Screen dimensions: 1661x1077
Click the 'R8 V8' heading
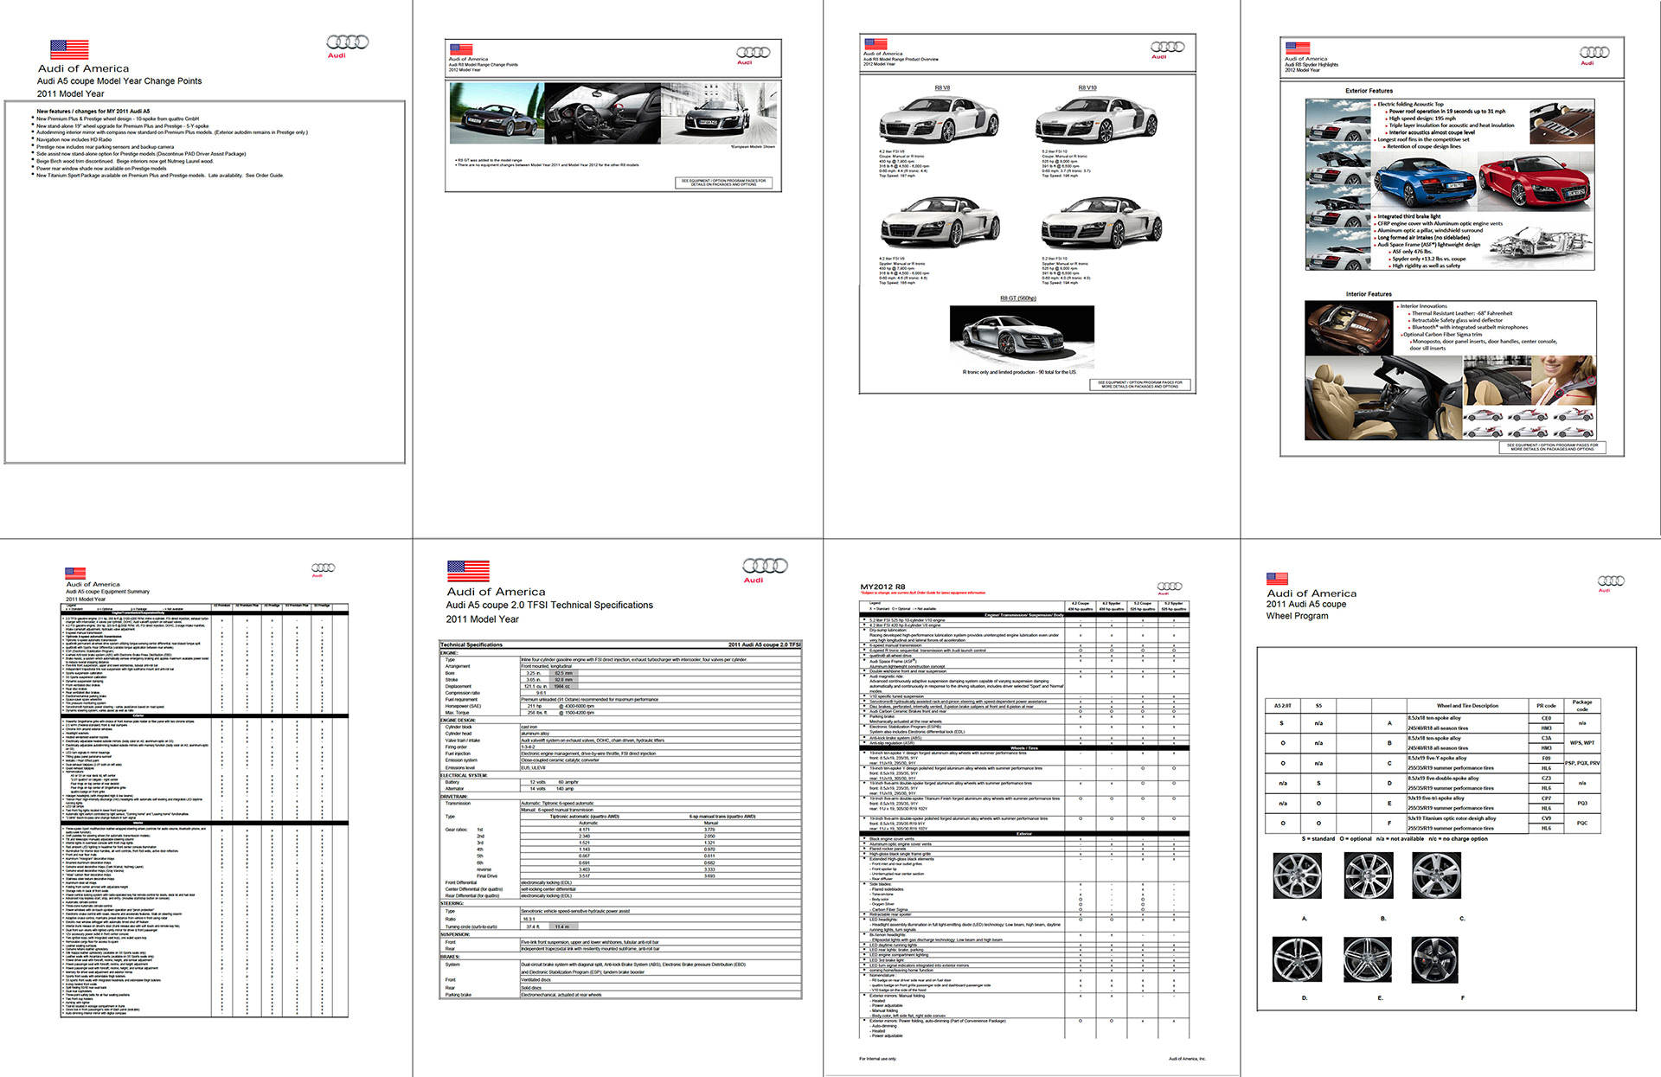(x=942, y=87)
